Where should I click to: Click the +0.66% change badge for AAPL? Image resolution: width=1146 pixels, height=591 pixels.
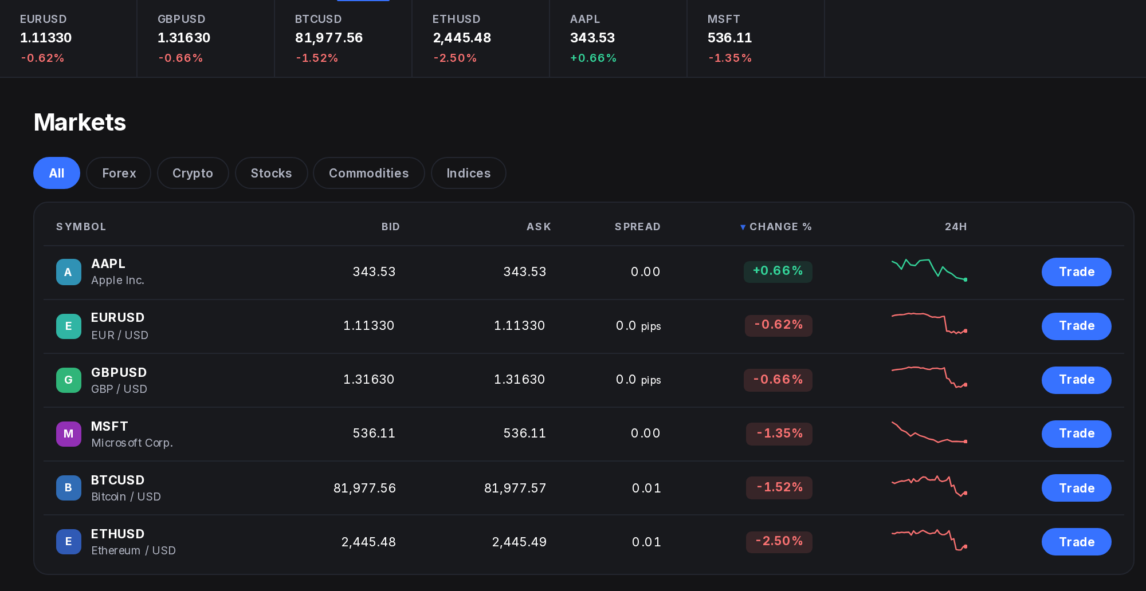778,271
